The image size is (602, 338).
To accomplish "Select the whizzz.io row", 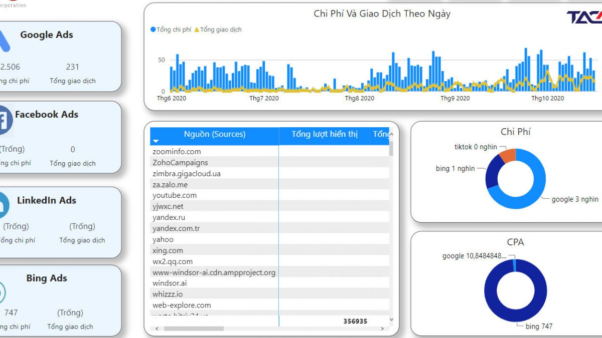I will (270, 294).
